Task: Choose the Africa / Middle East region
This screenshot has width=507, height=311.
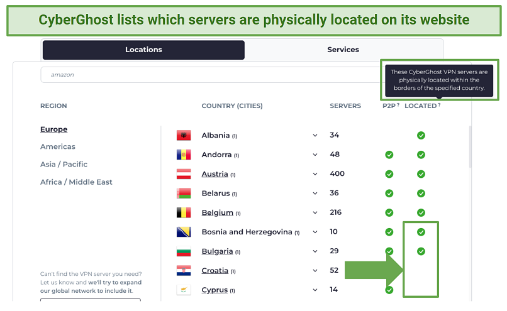Action: click(76, 182)
